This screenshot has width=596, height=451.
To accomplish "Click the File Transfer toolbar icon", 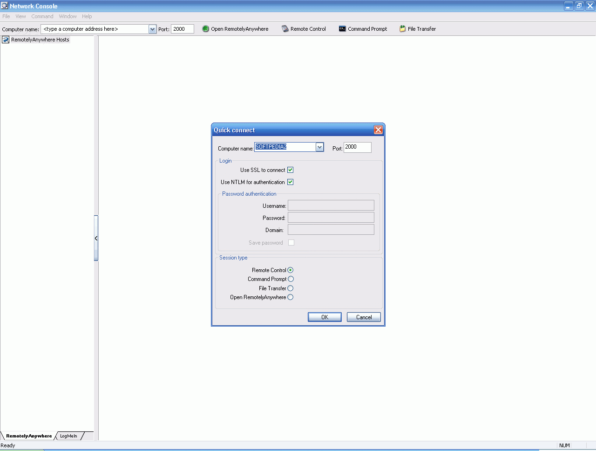I will [402, 29].
